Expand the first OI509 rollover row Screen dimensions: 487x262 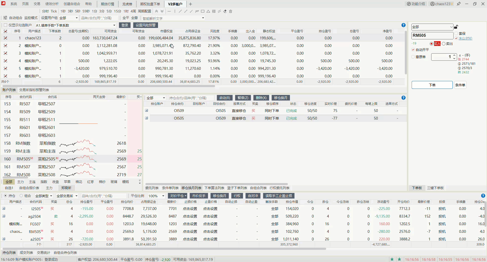click(146, 110)
